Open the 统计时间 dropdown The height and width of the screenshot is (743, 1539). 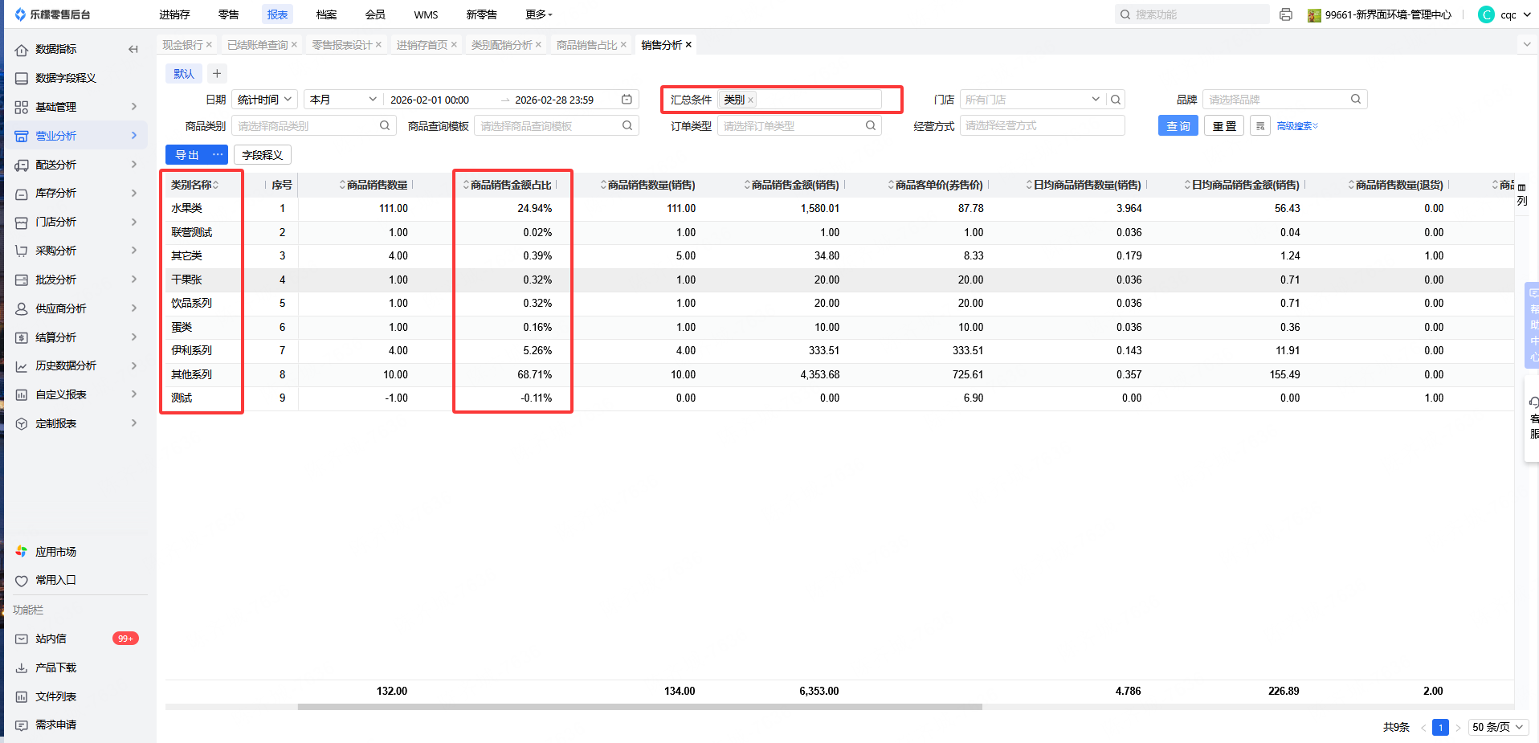click(264, 100)
